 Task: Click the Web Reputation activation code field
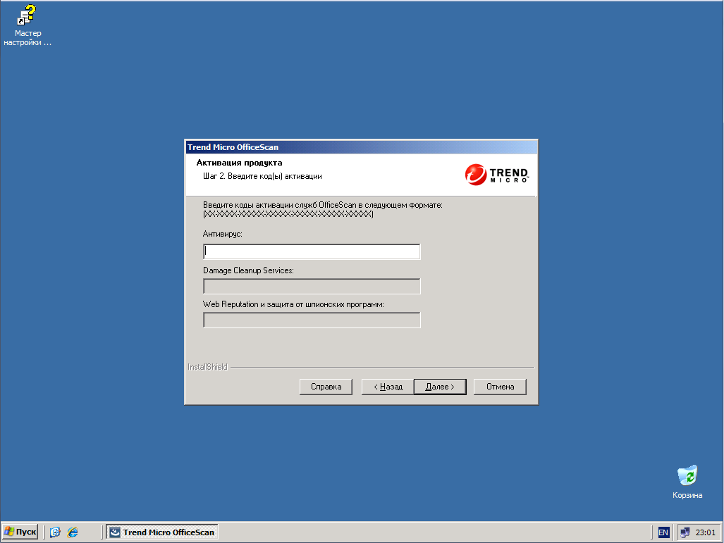tap(312, 320)
